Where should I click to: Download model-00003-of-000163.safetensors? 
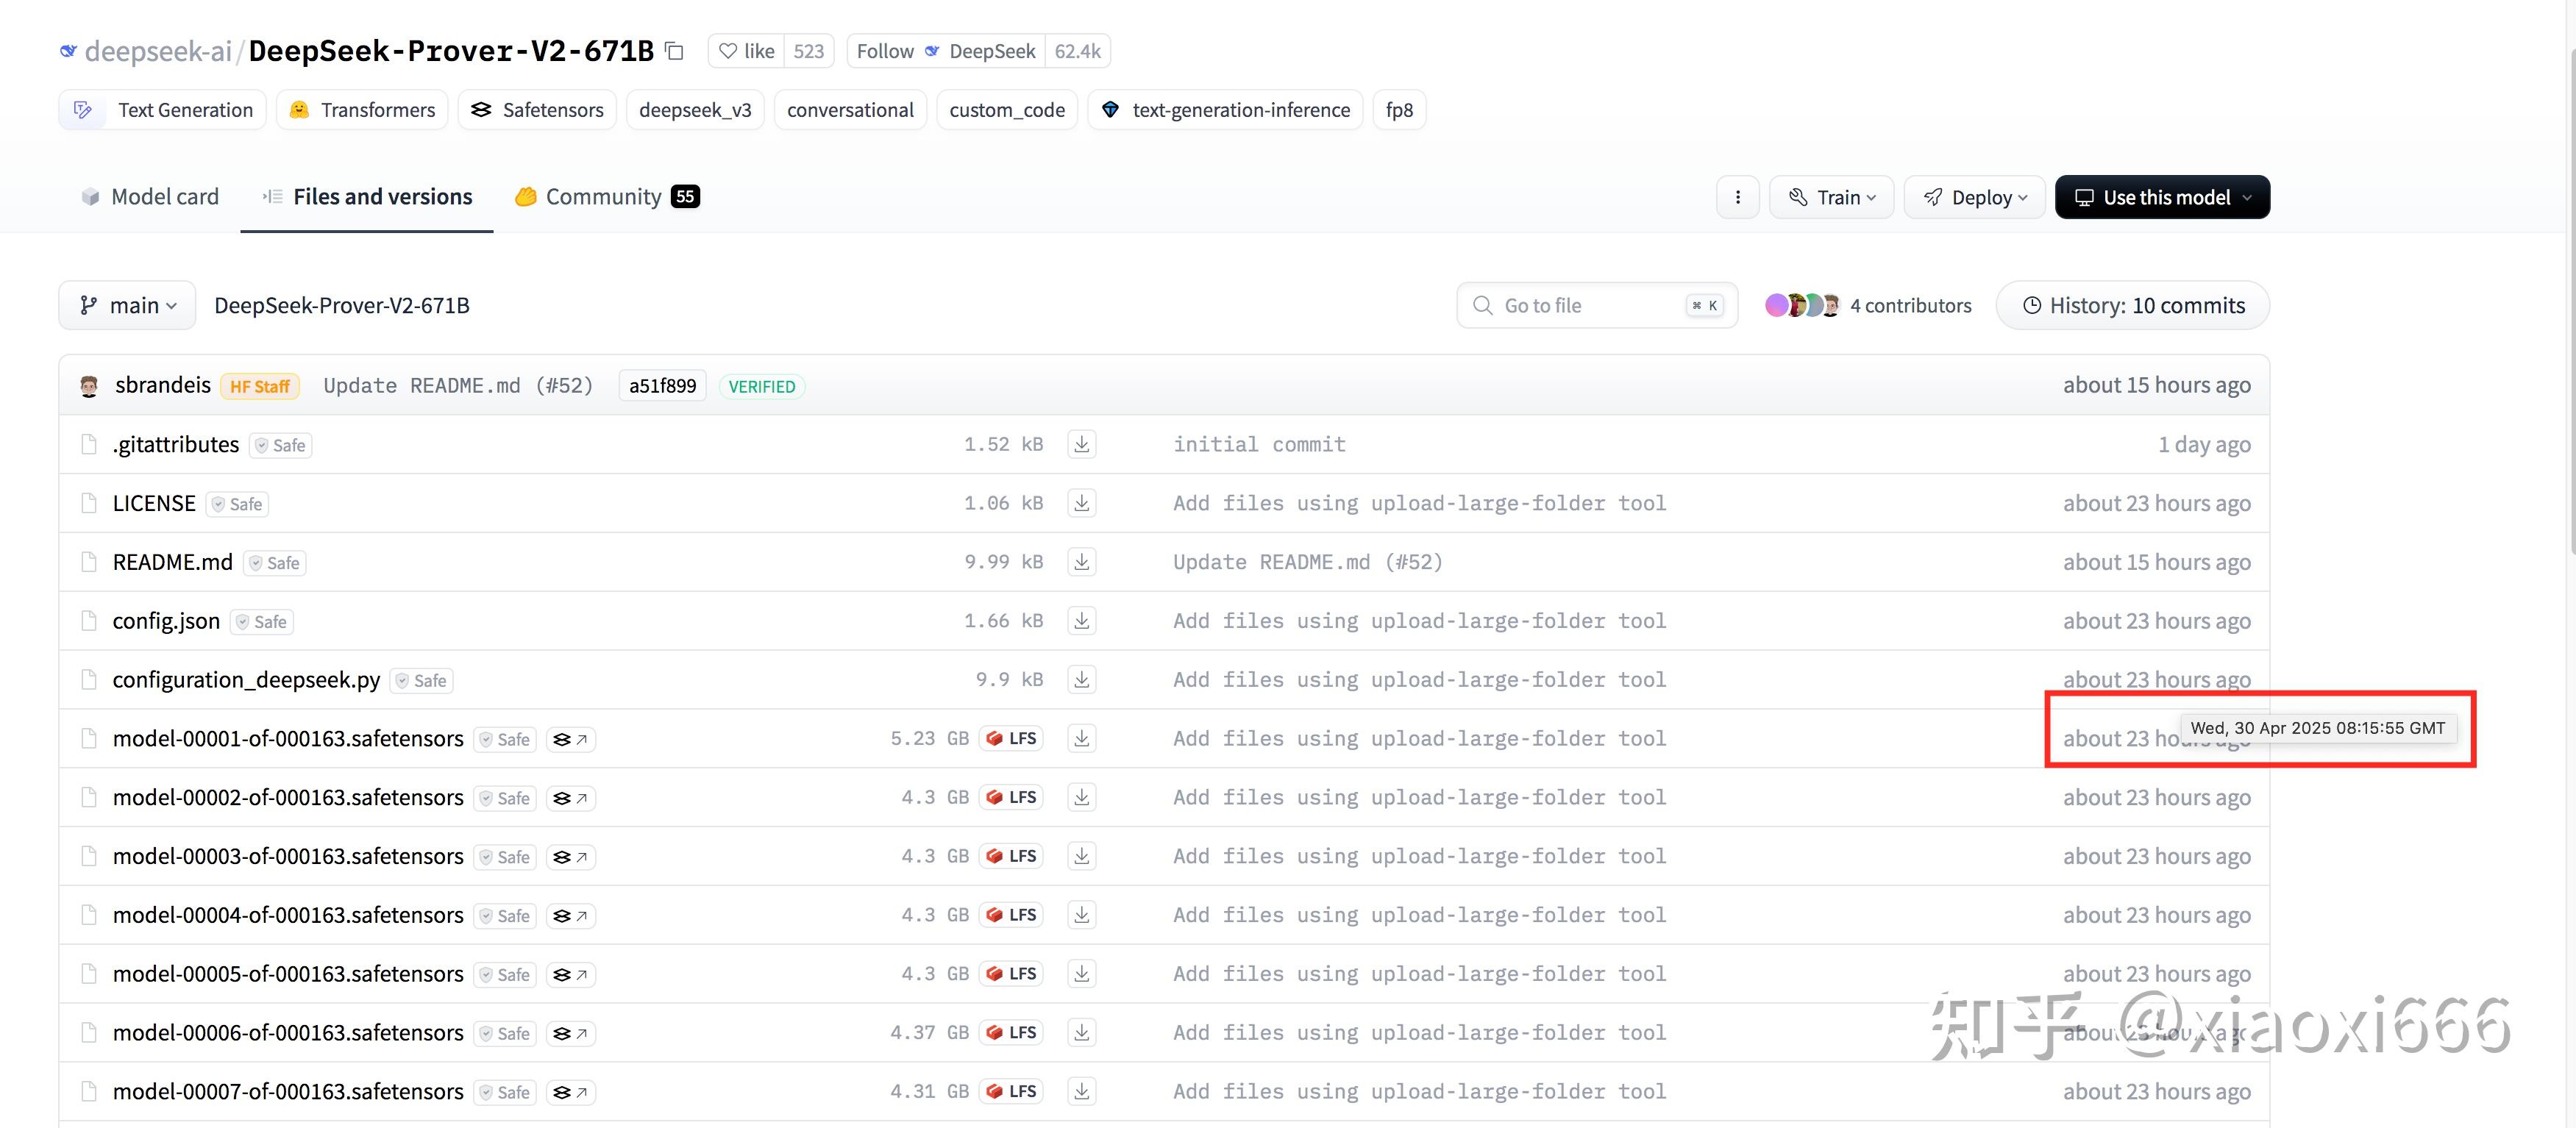(1081, 857)
